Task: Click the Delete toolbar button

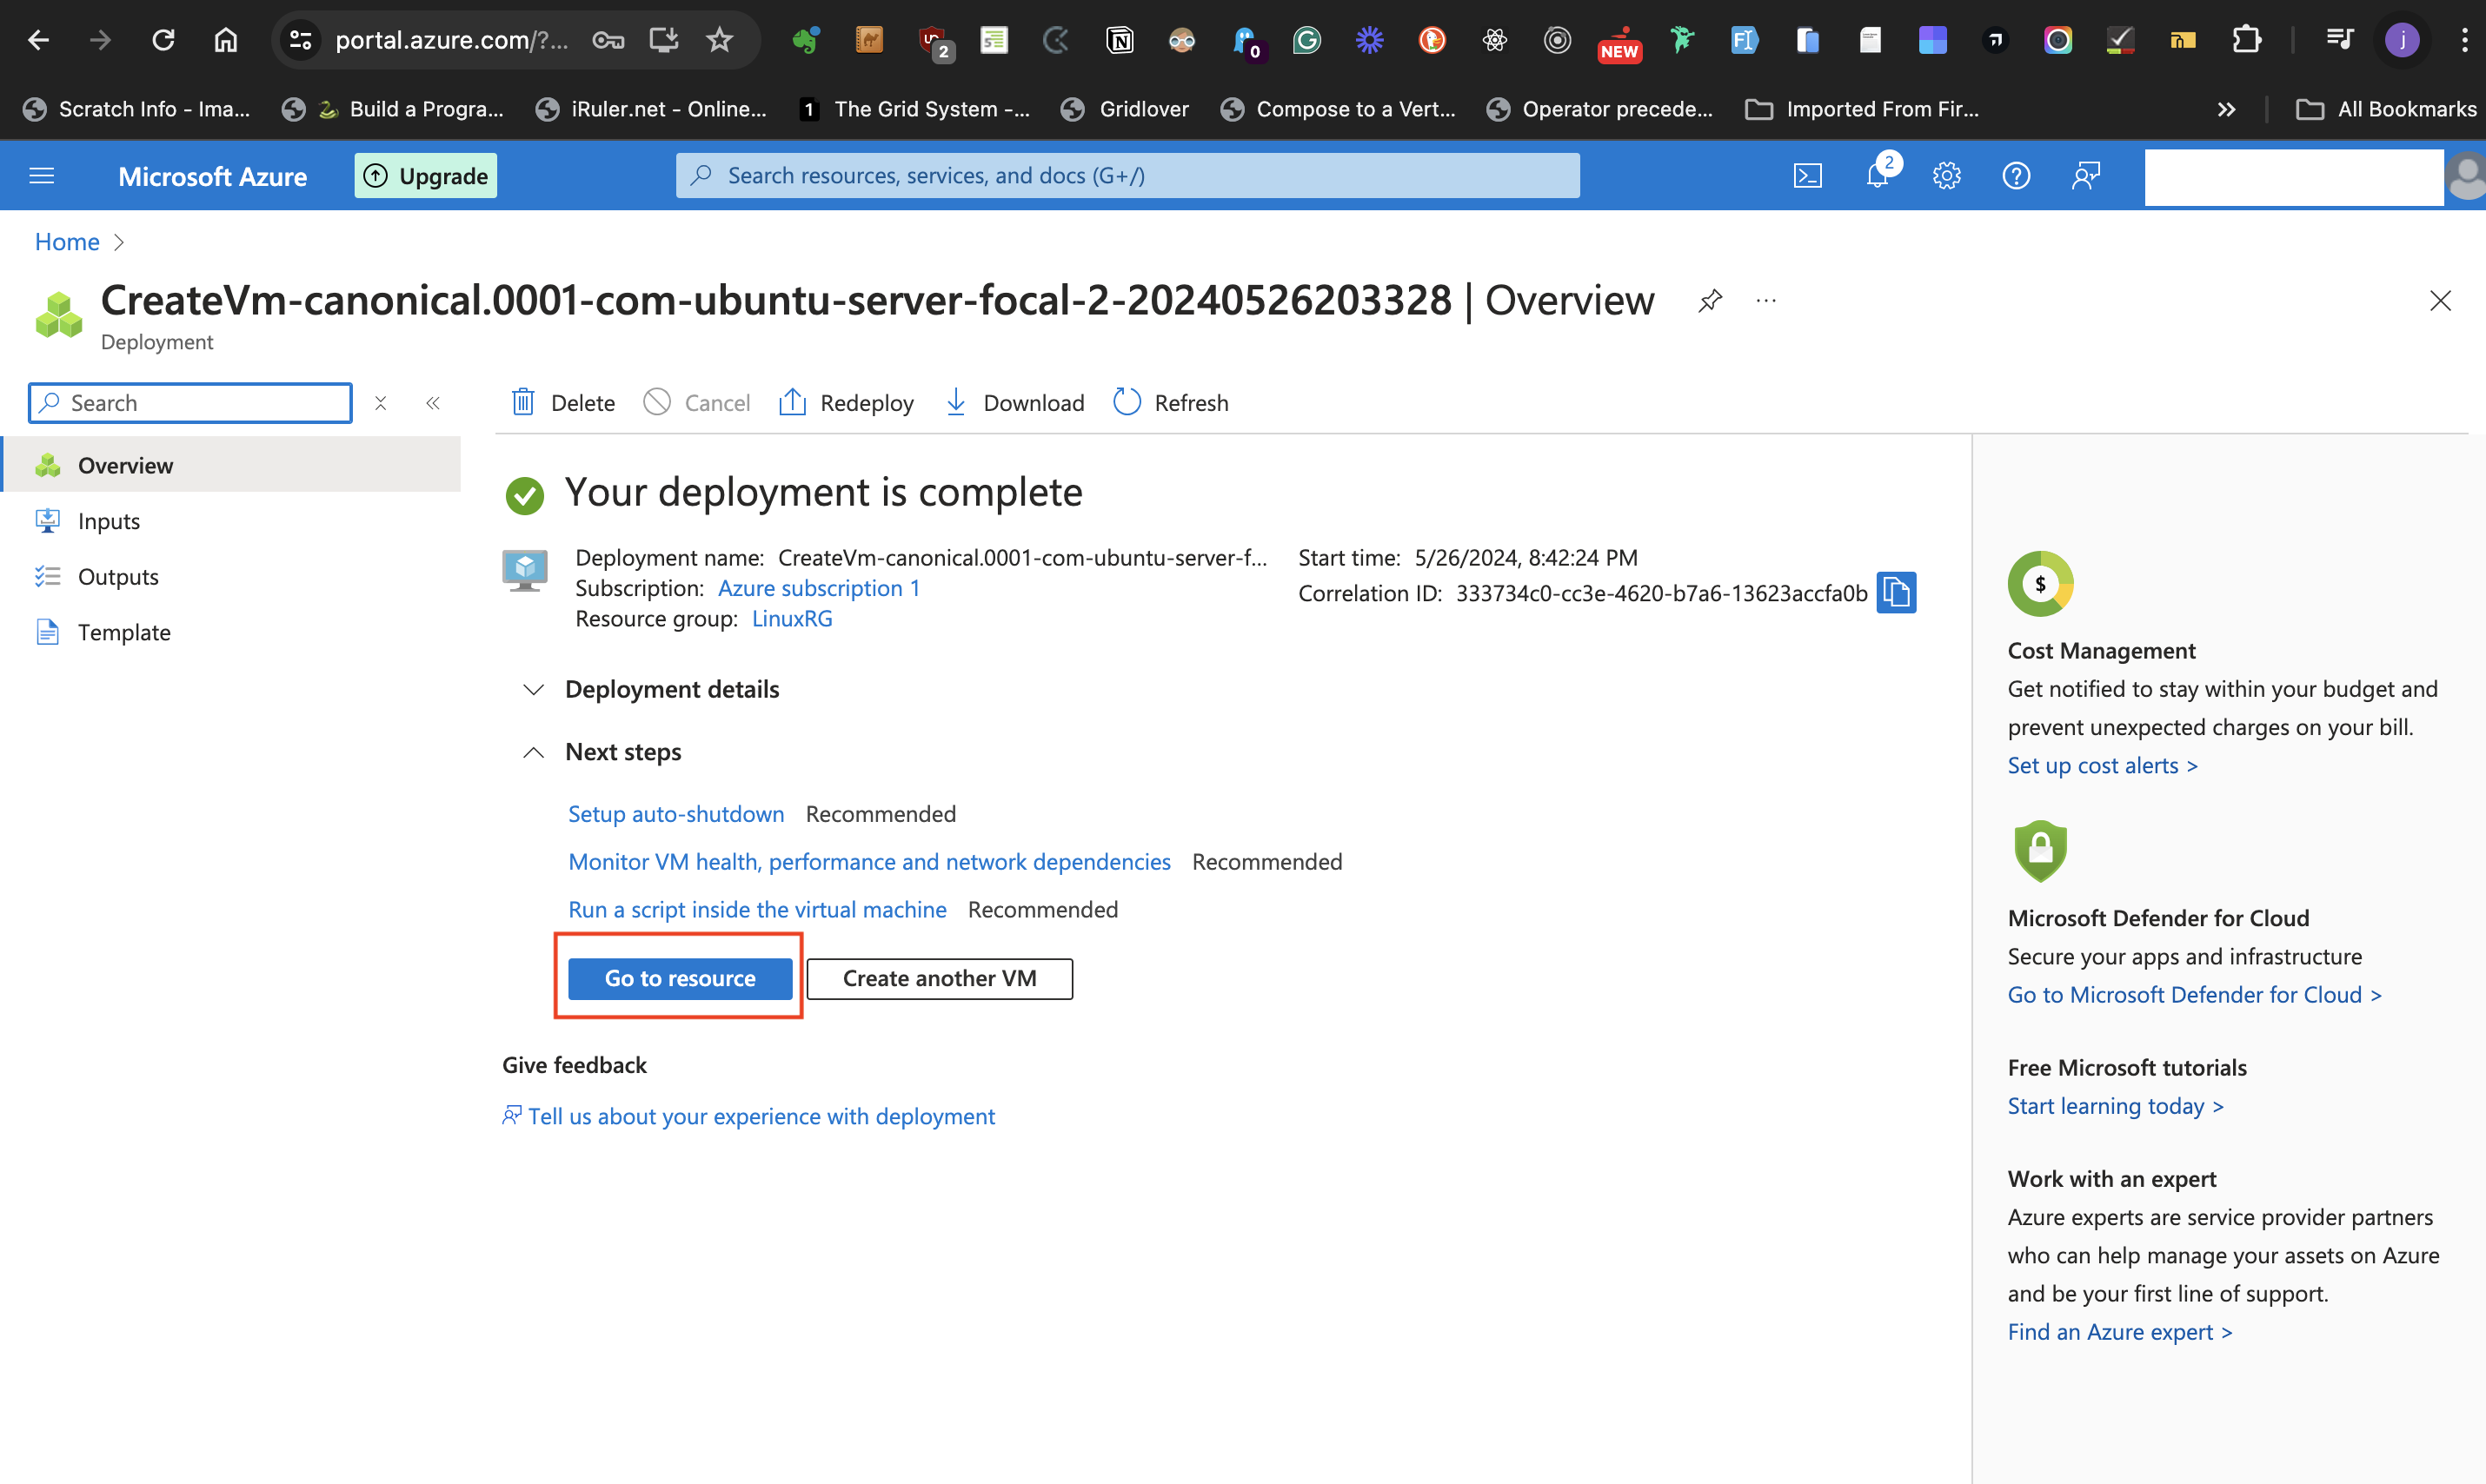Action: [x=563, y=403]
